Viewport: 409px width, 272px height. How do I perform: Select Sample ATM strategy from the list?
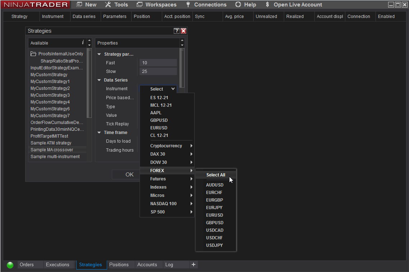51,143
